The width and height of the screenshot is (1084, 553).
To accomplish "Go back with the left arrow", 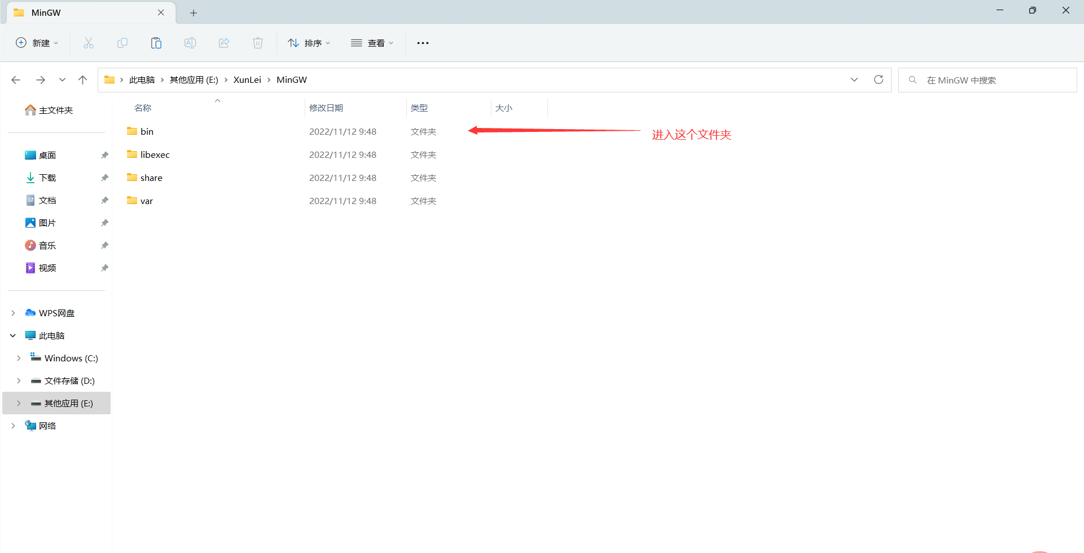I will coord(16,80).
